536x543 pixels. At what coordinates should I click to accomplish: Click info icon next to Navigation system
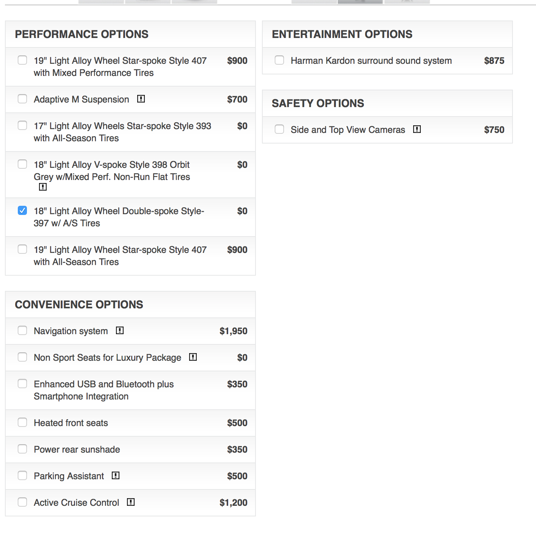[120, 331]
